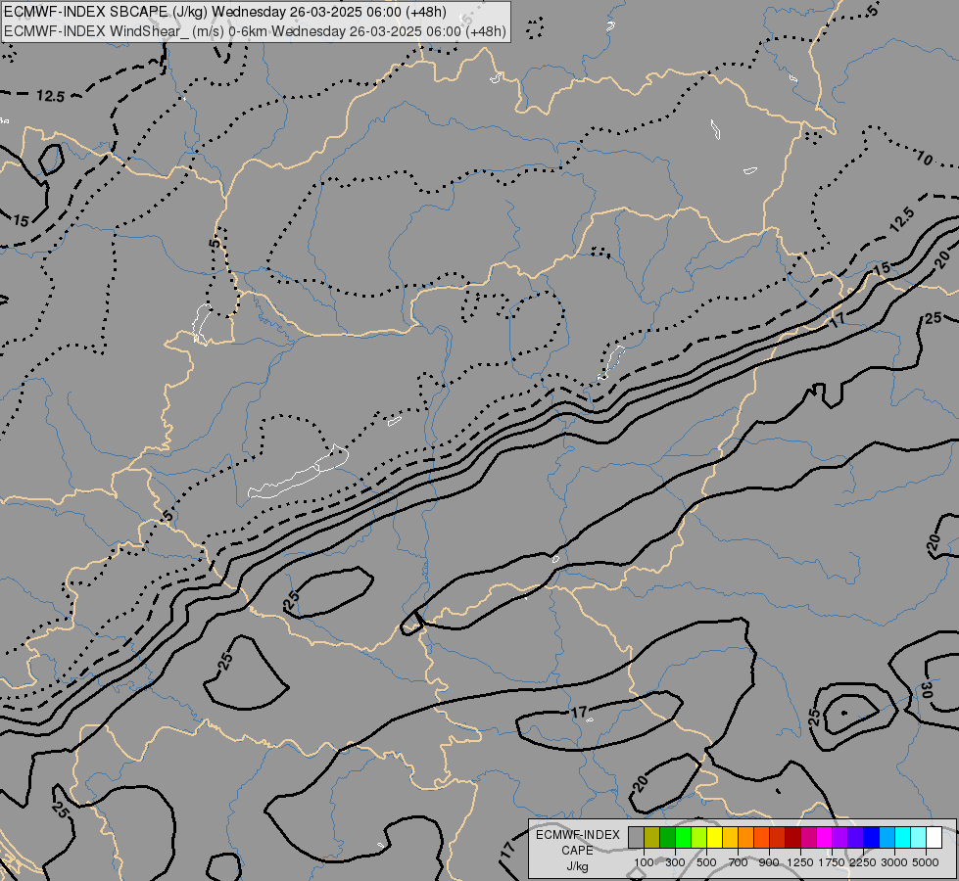Click the dark green legend swatch
959x881 pixels.
click(x=667, y=838)
